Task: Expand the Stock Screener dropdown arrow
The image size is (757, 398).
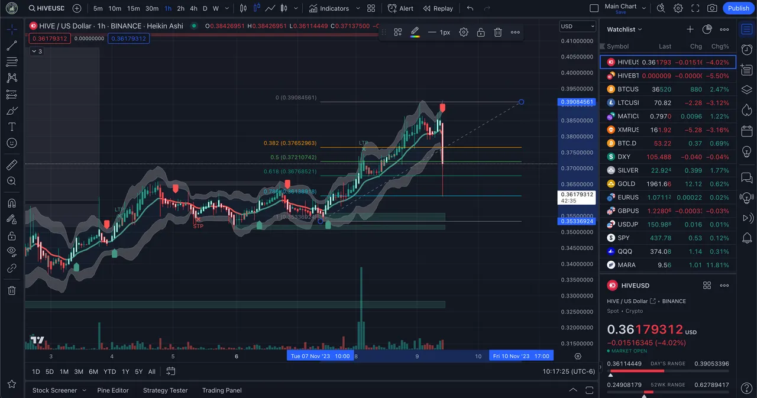Action: point(84,390)
